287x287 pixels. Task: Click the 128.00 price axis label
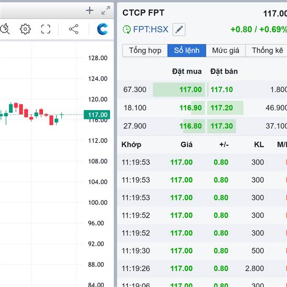pos(98,58)
